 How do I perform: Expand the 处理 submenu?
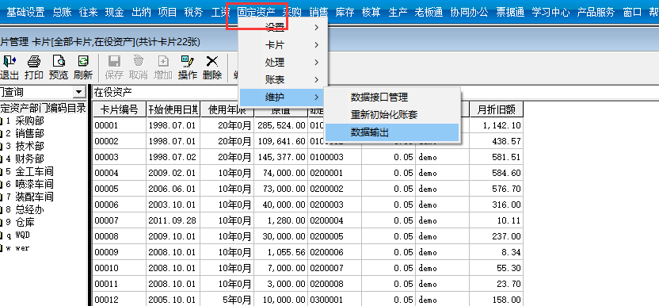click(283, 63)
